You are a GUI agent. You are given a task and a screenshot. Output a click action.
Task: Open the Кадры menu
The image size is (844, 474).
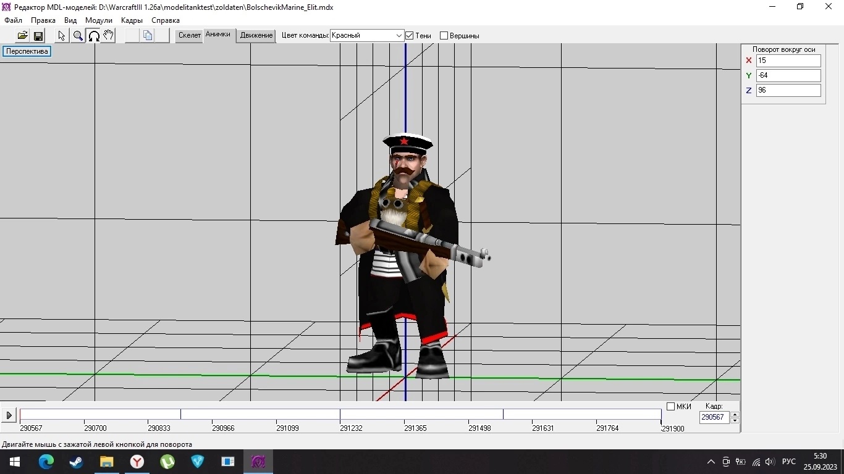click(132, 20)
